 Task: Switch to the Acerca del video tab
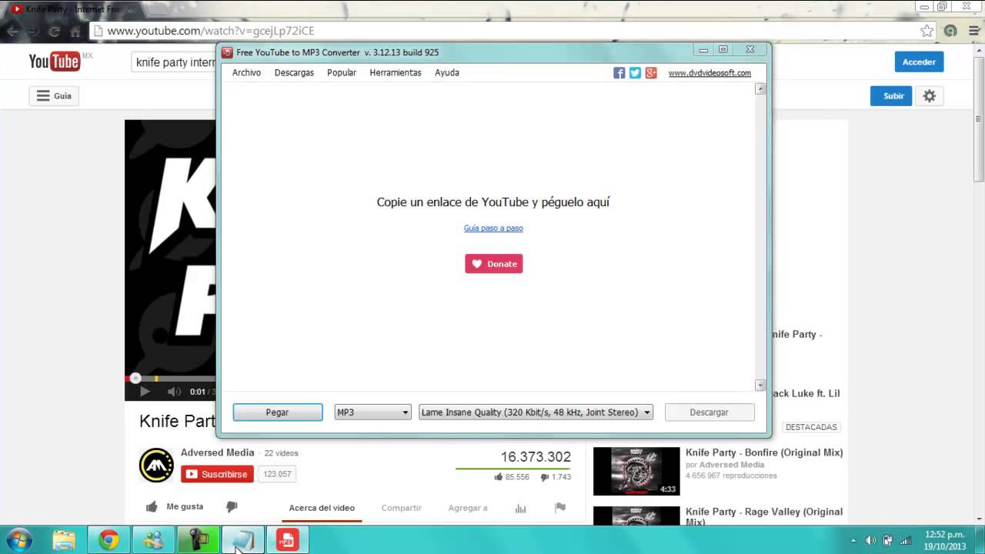[x=322, y=508]
